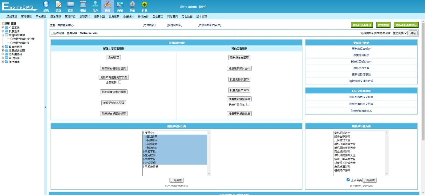This screenshot has width=425, height=195.
Task: Open the 栏目 folder icon
Action: pos(71,4)
